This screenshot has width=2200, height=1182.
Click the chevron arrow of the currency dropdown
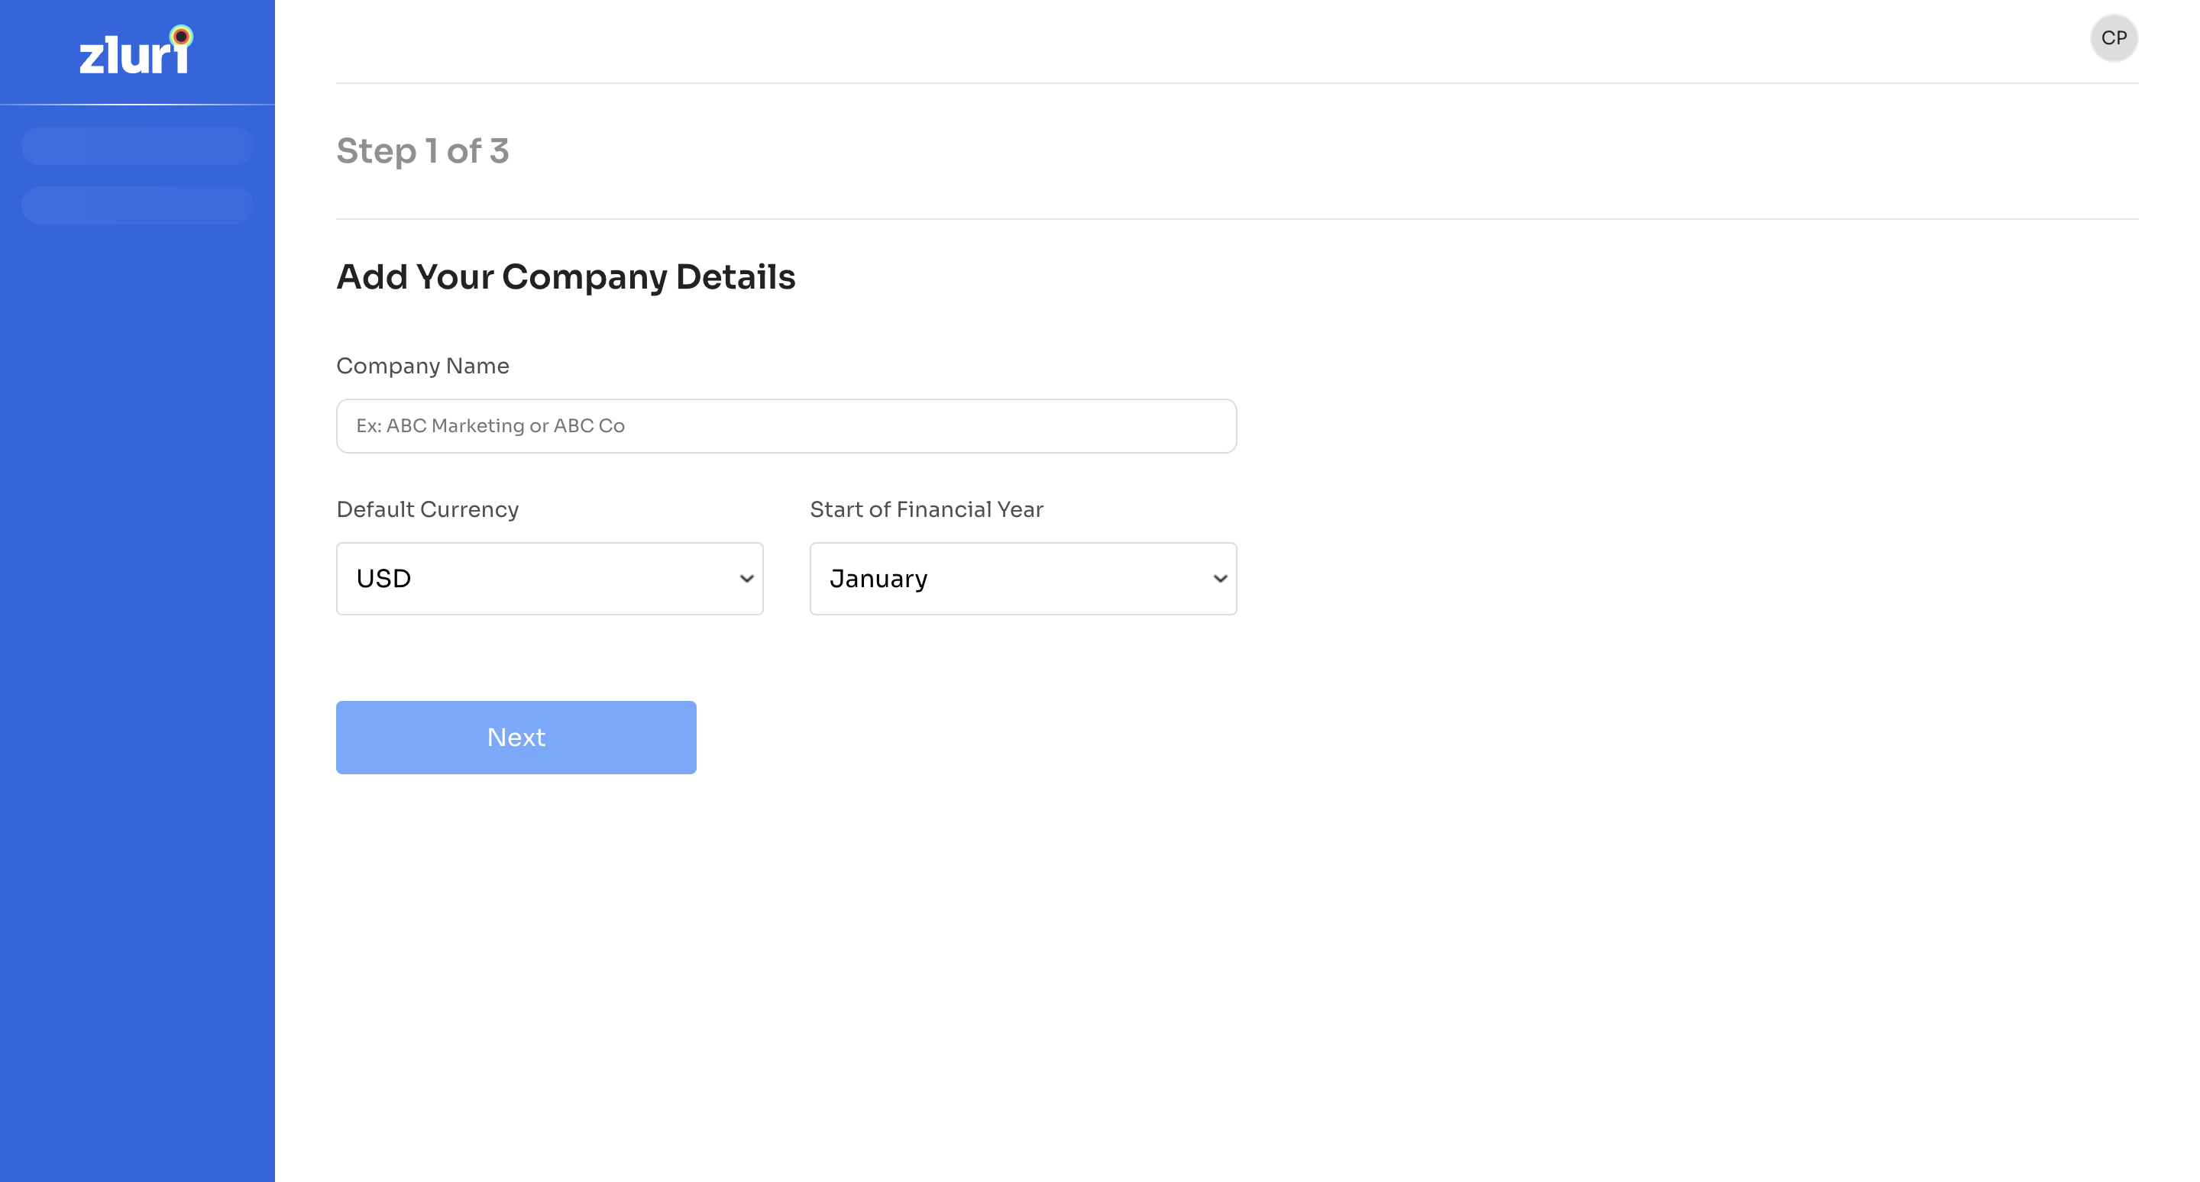click(746, 579)
